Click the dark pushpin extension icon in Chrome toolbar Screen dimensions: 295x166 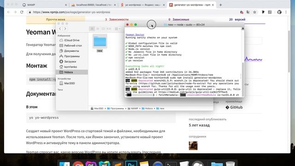[x=263, y=12]
